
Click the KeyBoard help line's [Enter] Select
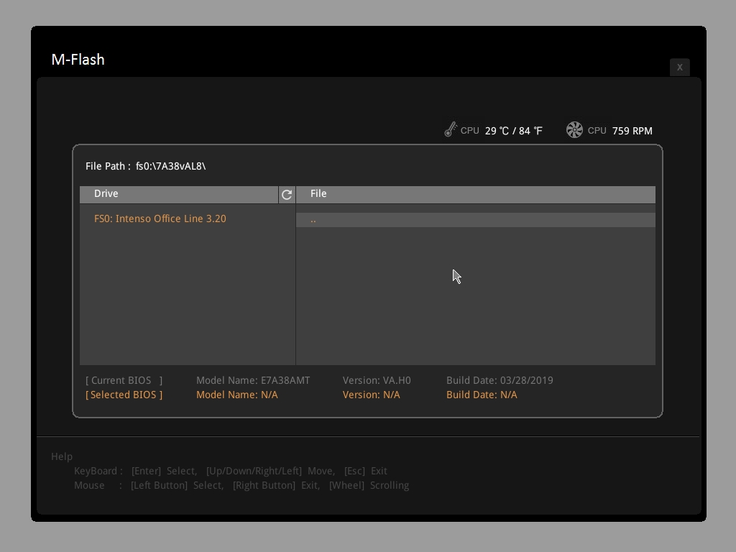164,471
